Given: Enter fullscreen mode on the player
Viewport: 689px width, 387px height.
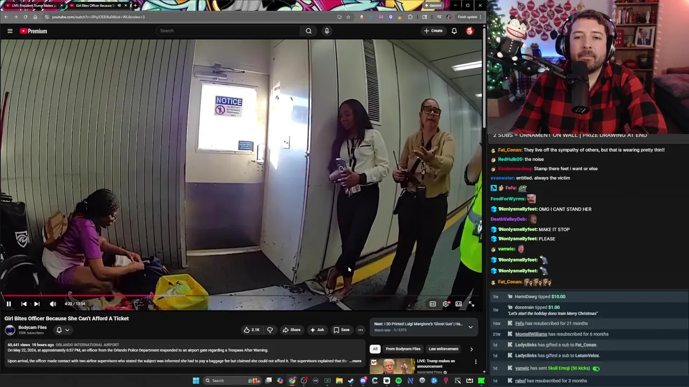Looking at the screenshot, I should point(472,304).
